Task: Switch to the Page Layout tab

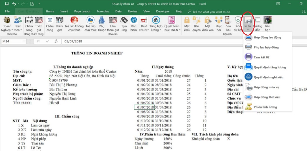Action: point(82,11)
